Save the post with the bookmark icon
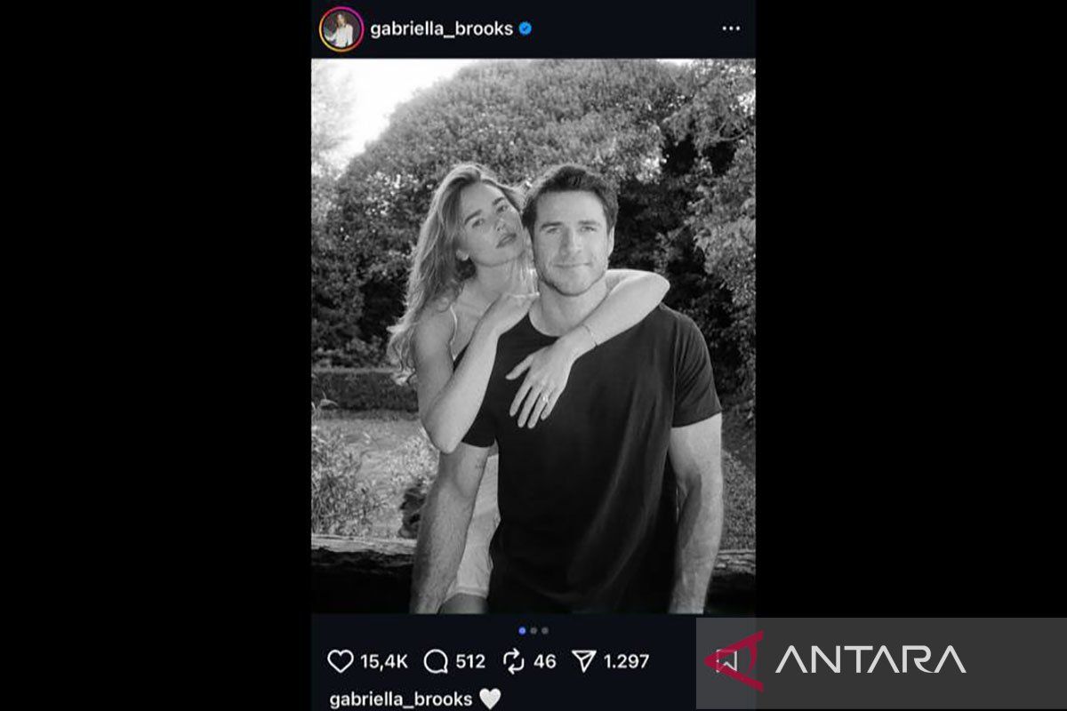1067x711 pixels. tap(727, 661)
